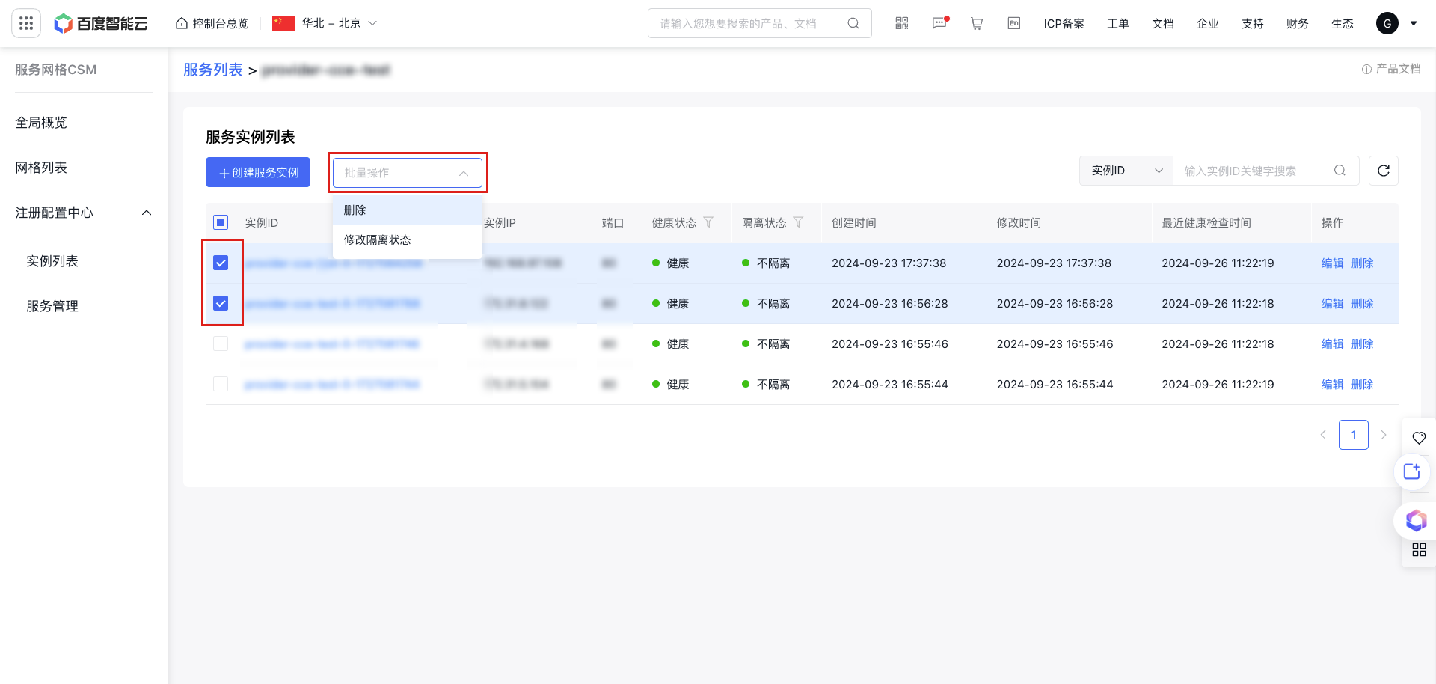Screen dimensions: 1436x684
Task: Select 修改隔离状态 from batch menu
Action: [408, 240]
